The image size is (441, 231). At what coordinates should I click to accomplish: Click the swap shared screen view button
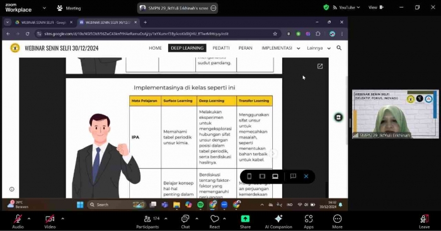(338, 117)
